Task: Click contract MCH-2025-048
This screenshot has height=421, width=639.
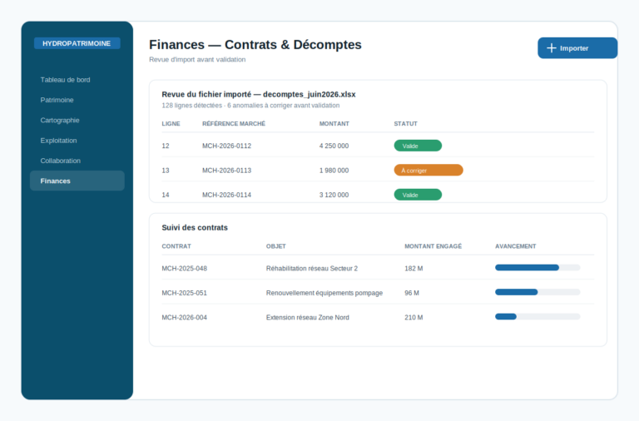Action: (x=184, y=268)
